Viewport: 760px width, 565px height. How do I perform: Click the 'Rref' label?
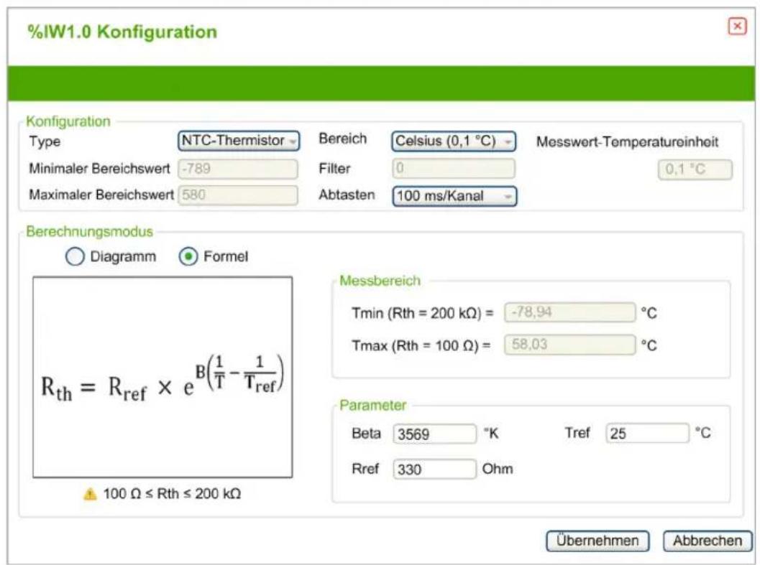(x=365, y=469)
